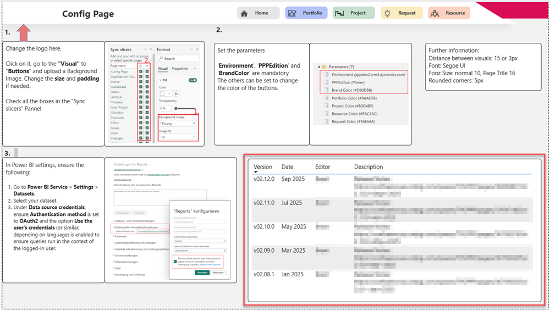Image resolution: width=550 pixels, height=311 pixels.
Task: Click 'Weitere Informationen' link in dialog
Action: click(x=210, y=265)
